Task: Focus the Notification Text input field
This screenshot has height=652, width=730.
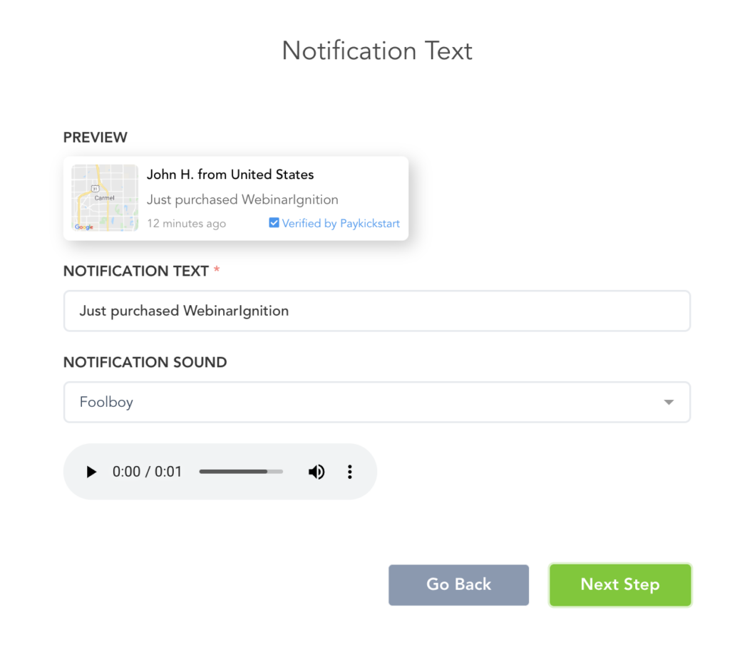Action: tap(376, 311)
